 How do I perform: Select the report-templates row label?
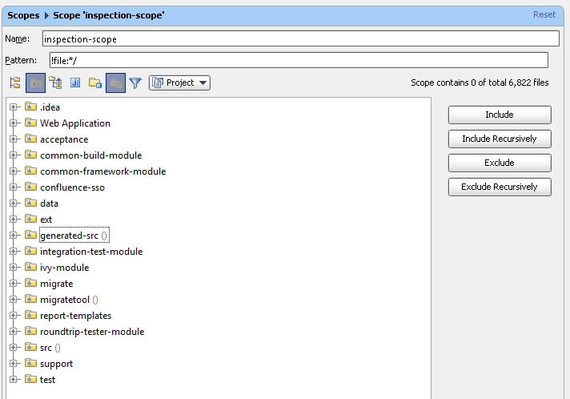[75, 316]
